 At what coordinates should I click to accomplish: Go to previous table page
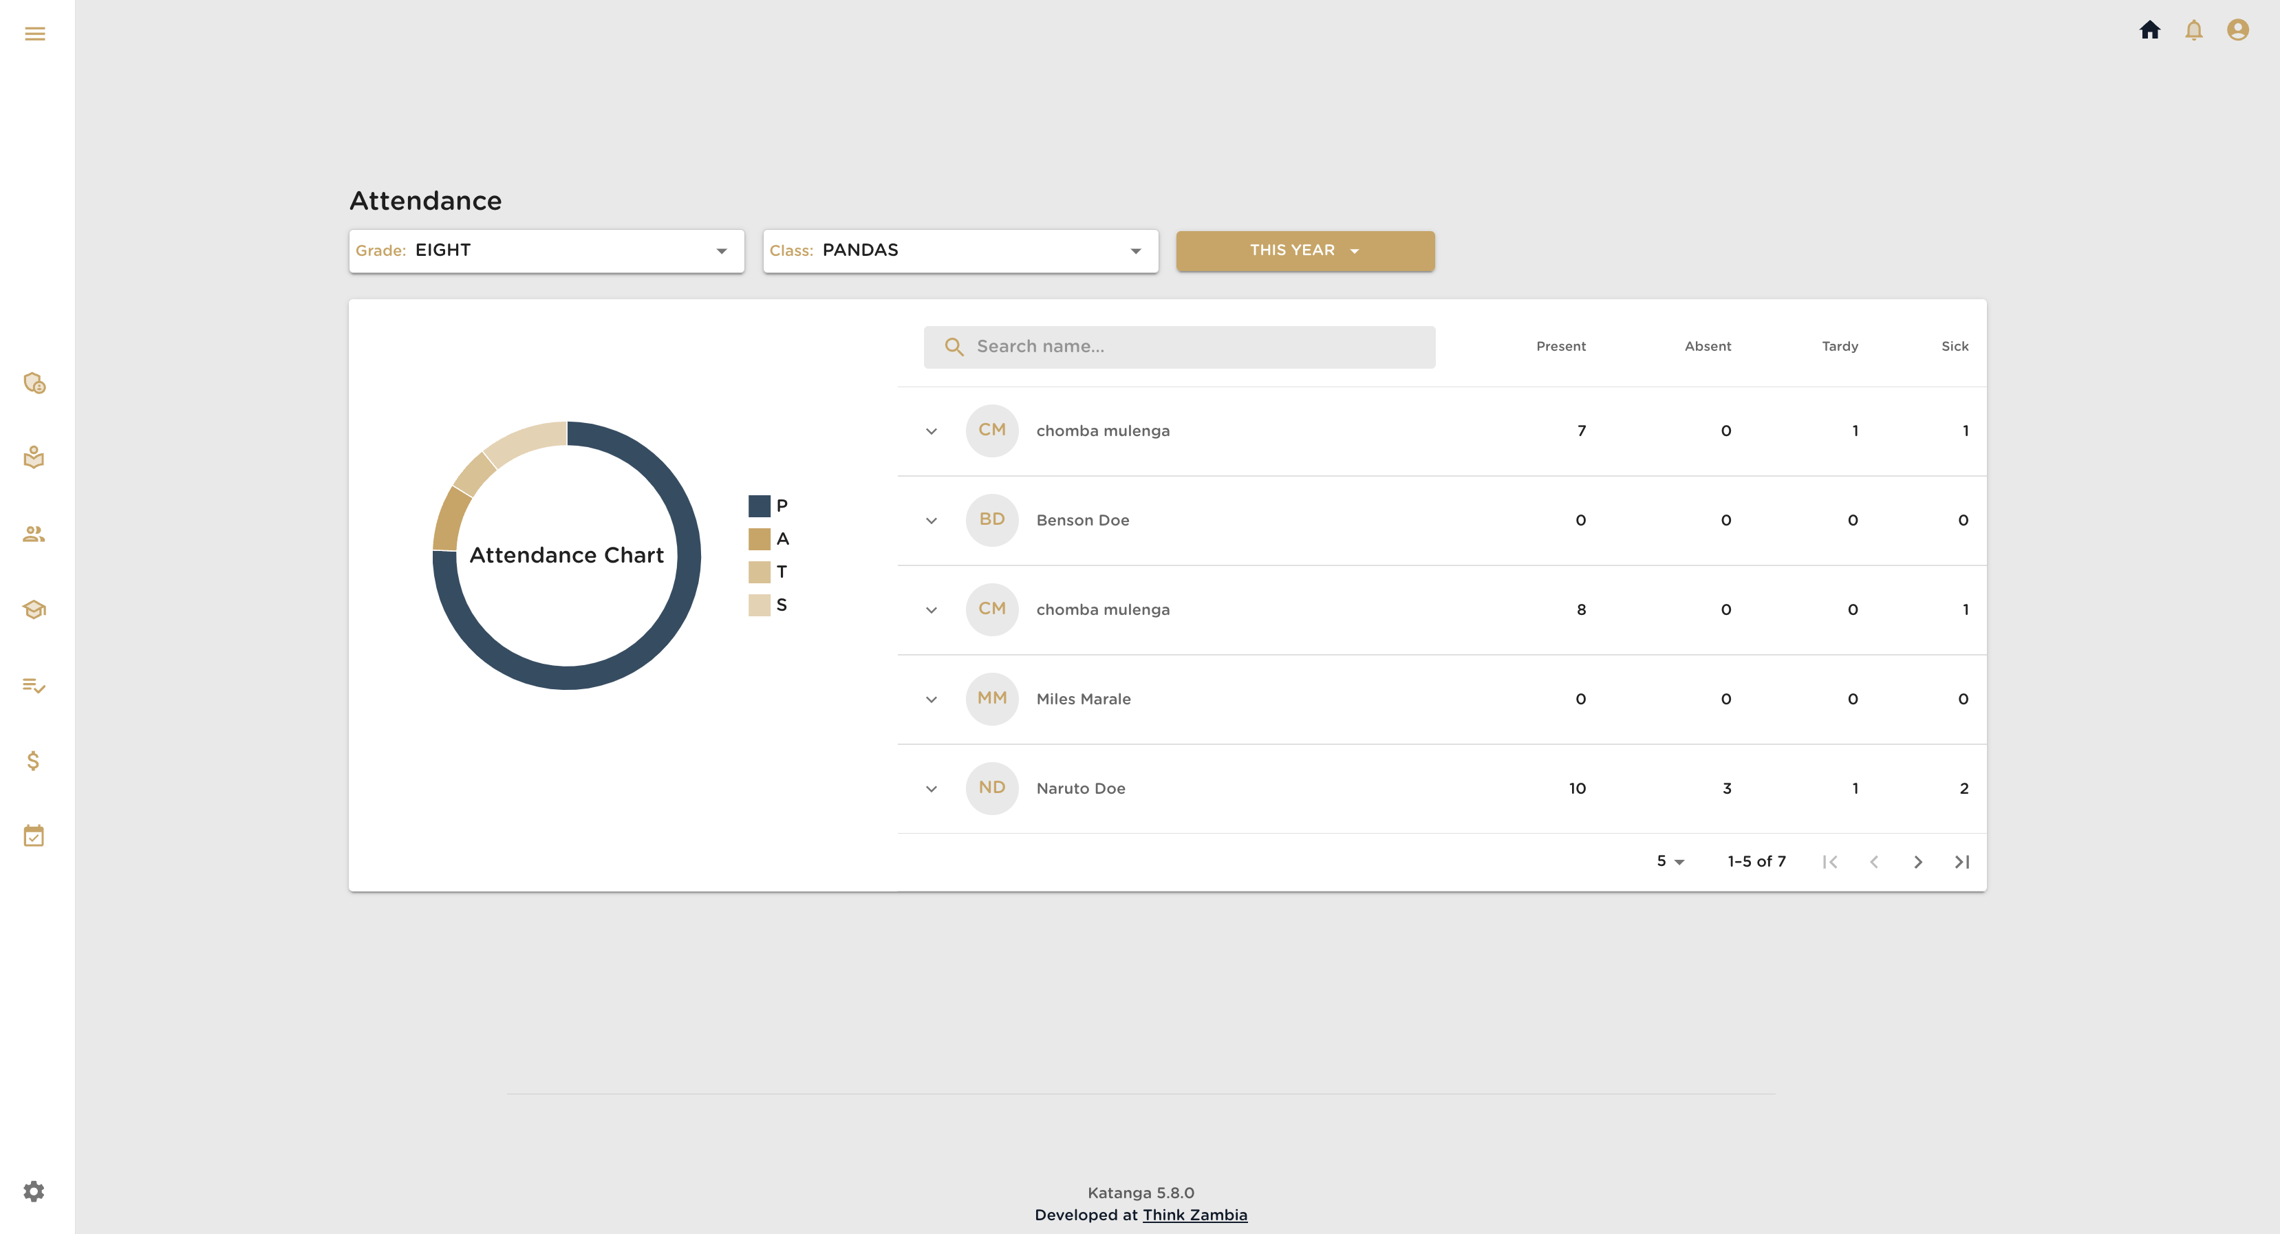[x=1874, y=861]
